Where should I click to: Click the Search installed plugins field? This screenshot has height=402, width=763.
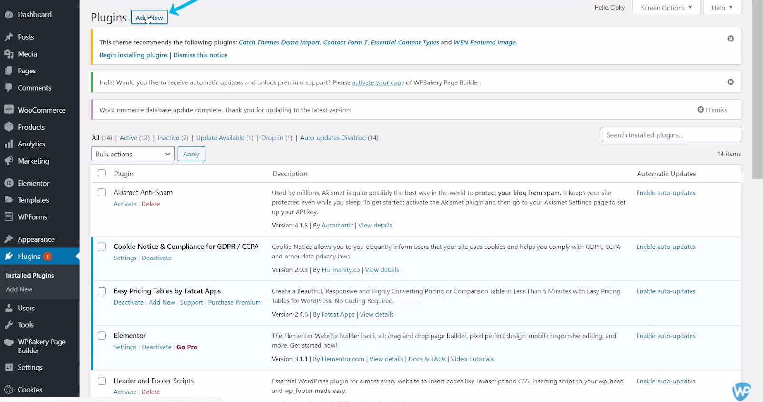(671, 135)
